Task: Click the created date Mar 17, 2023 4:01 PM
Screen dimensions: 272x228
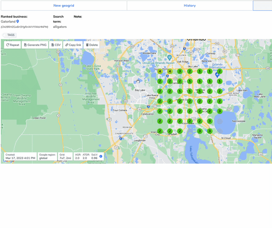Action: (20, 158)
